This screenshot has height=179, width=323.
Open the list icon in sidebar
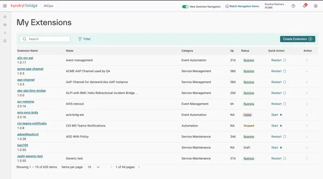[5, 33]
